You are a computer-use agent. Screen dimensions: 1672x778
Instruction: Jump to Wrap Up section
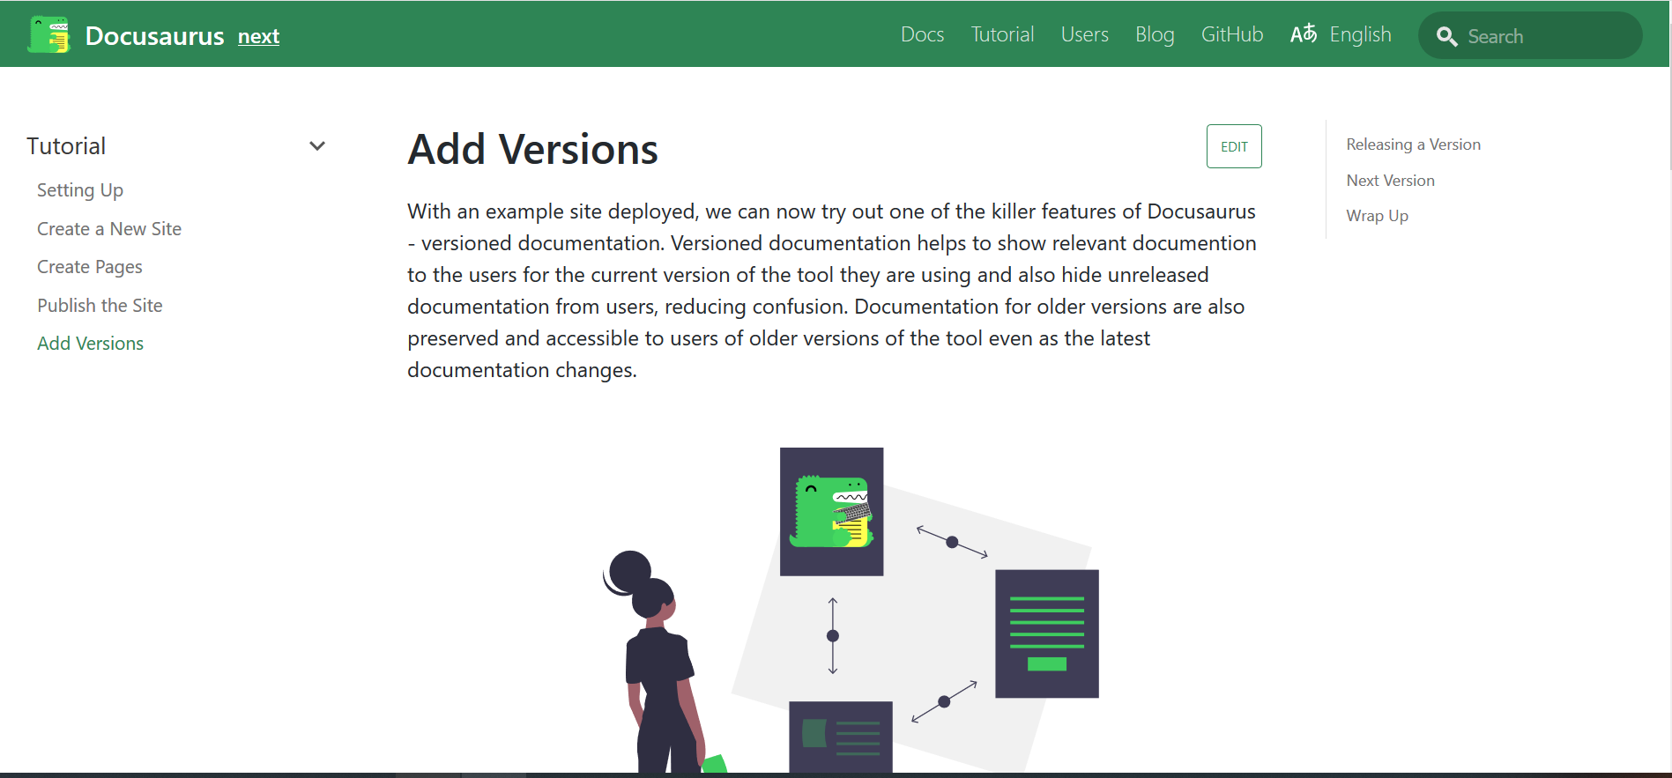1377,216
